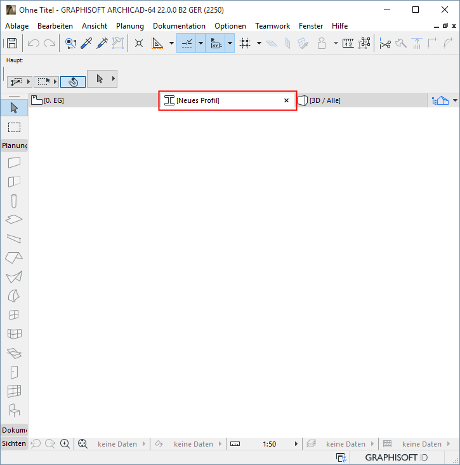Screen dimensions: 460x465
Task: Open dropdown next to XY coordinates button
Action: tap(230, 43)
